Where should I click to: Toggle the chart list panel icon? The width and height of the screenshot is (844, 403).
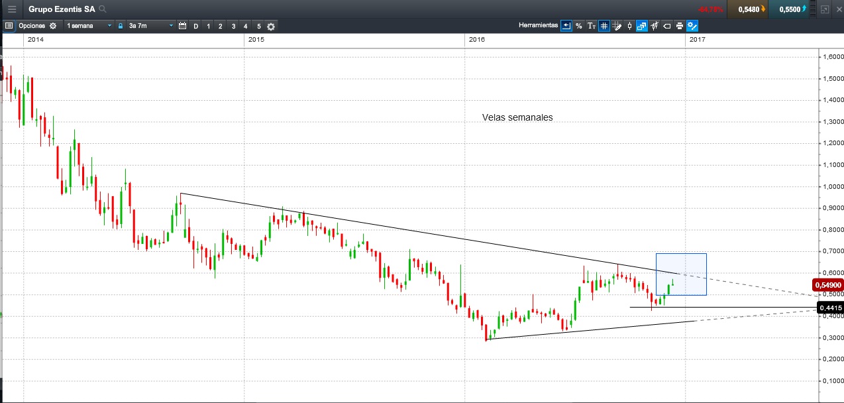pyautogui.click(x=9, y=26)
